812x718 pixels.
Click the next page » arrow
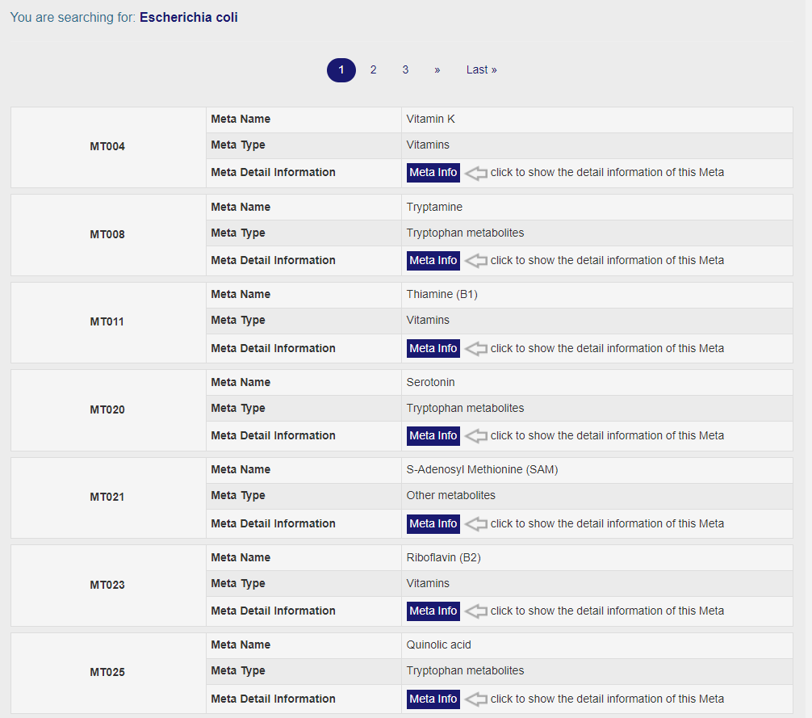[437, 70]
